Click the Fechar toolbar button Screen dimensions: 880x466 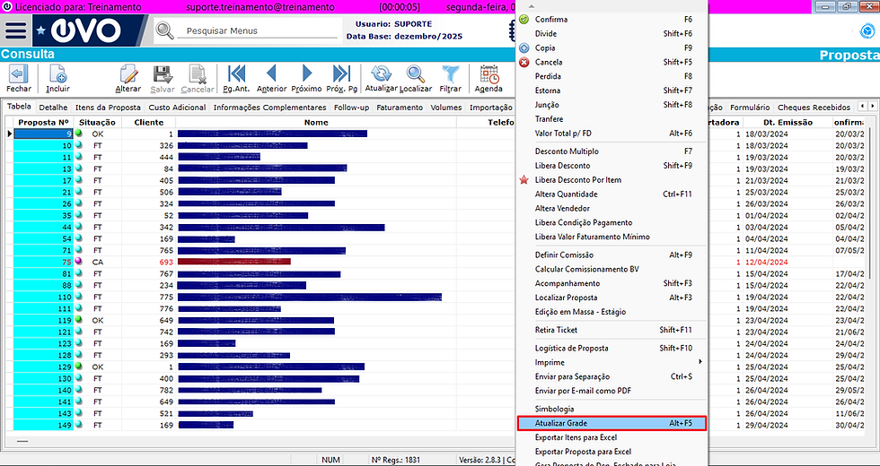tap(19, 79)
